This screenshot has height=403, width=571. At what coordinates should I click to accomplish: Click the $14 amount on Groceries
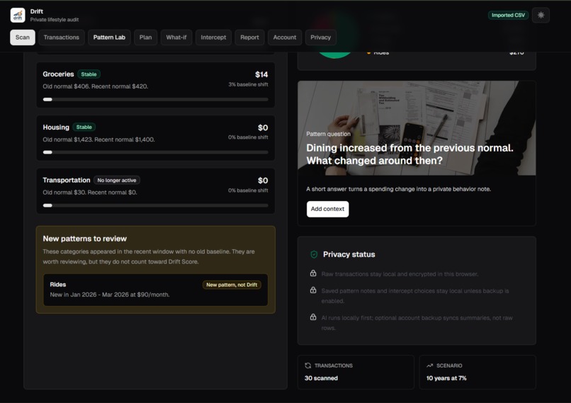261,74
